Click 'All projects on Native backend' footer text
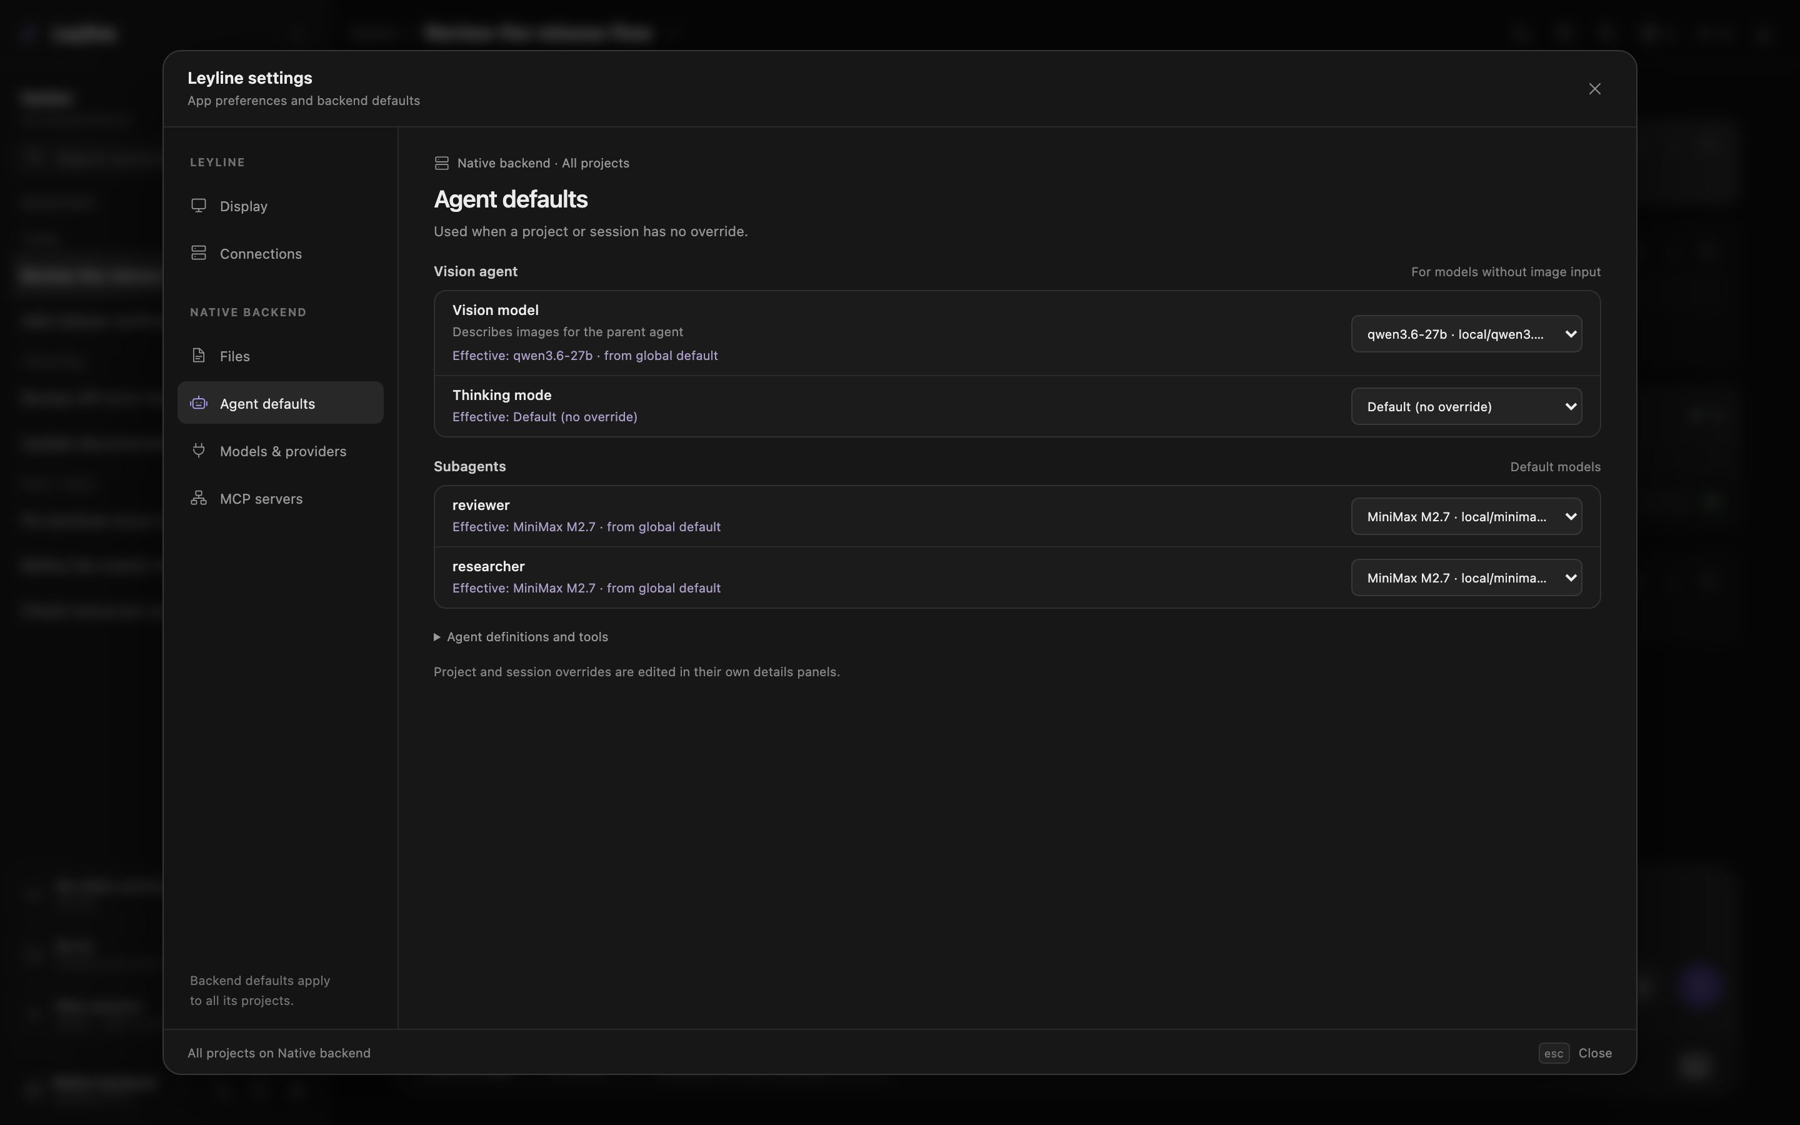Image resolution: width=1800 pixels, height=1125 pixels. pyautogui.click(x=279, y=1053)
